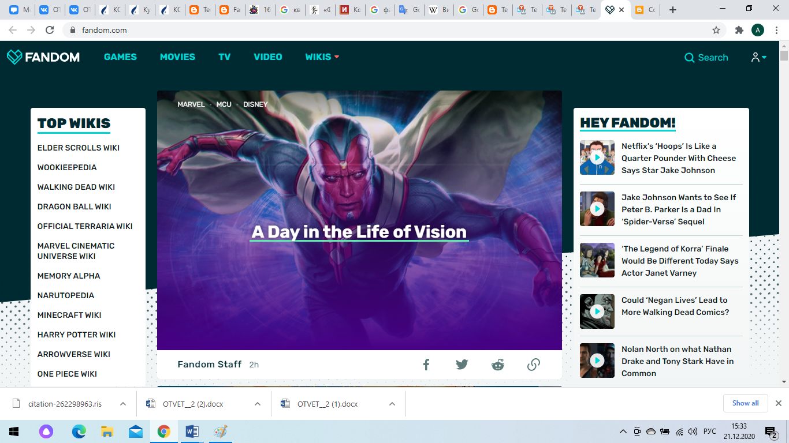The width and height of the screenshot is (789, 443).
Task: Open the Minecraft Wiki link
Action: point(69,315)
